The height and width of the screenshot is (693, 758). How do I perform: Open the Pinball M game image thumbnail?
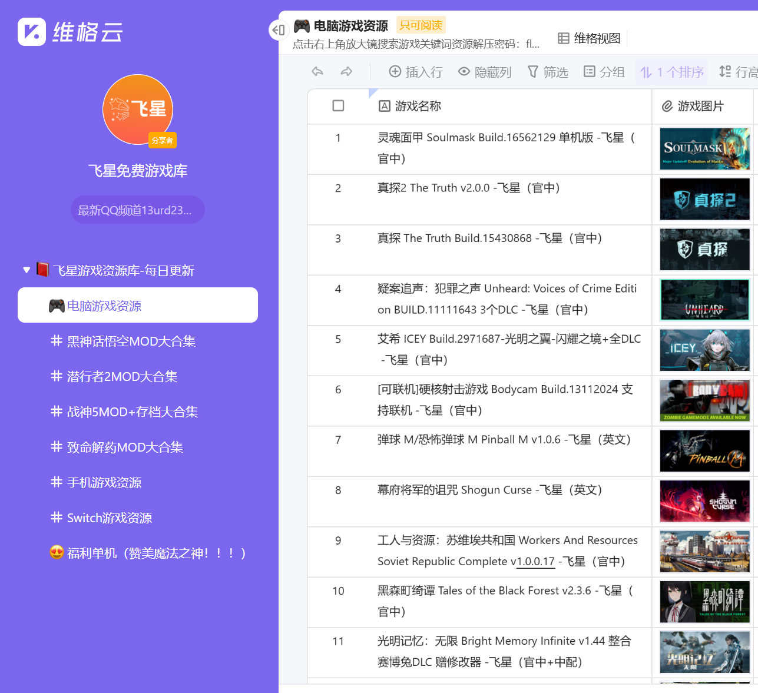(x=704, y=451)
